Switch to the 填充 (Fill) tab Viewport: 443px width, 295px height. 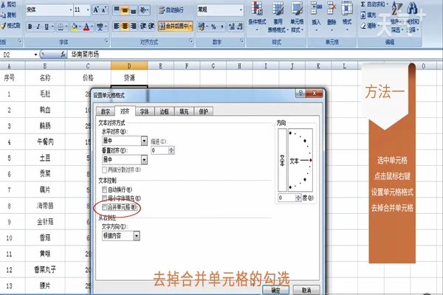184,111
